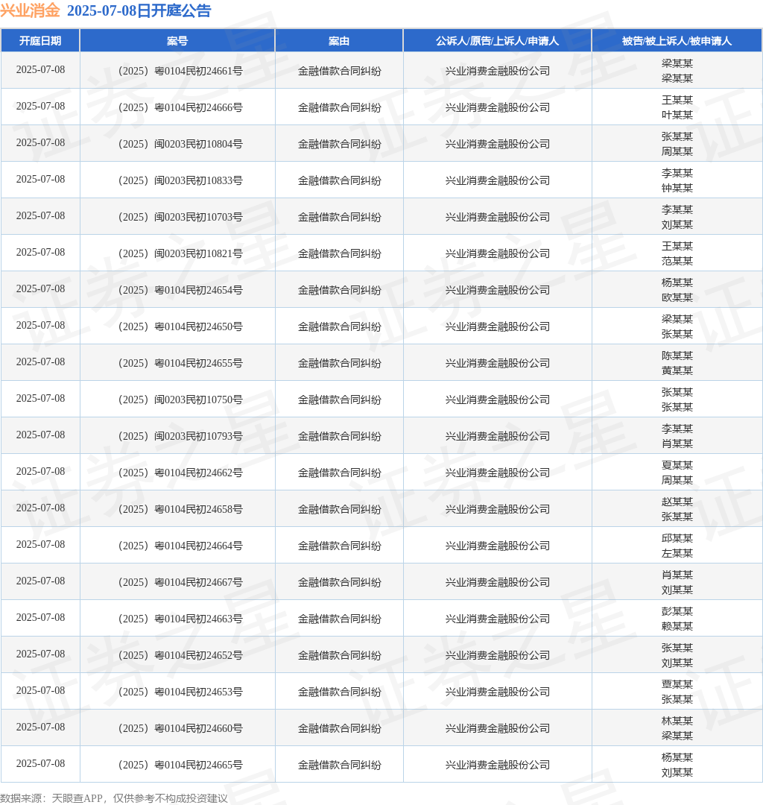Click the 2025-07-08日开庭公告 heading
The image size is (763, 805).
tap(139, 10)
